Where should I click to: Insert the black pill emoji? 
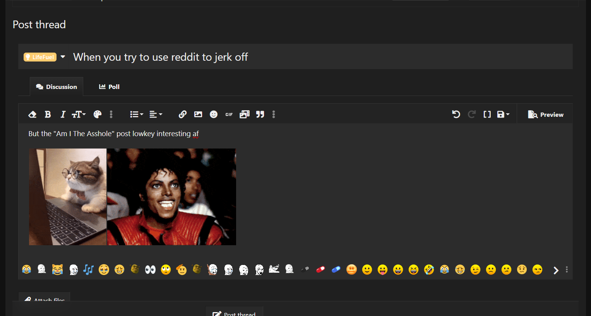[x=305, y=270]
